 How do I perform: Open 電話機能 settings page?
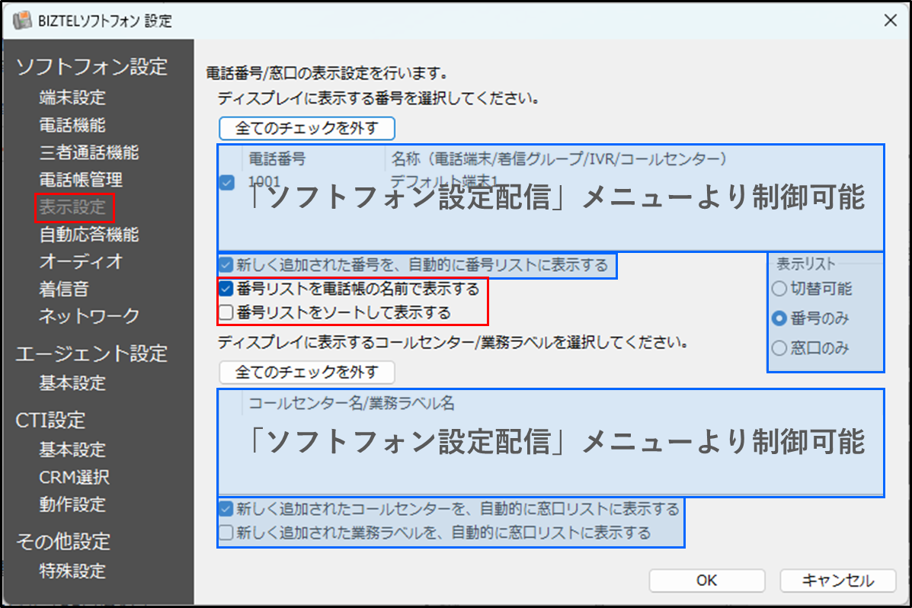(x=72, y=125)
